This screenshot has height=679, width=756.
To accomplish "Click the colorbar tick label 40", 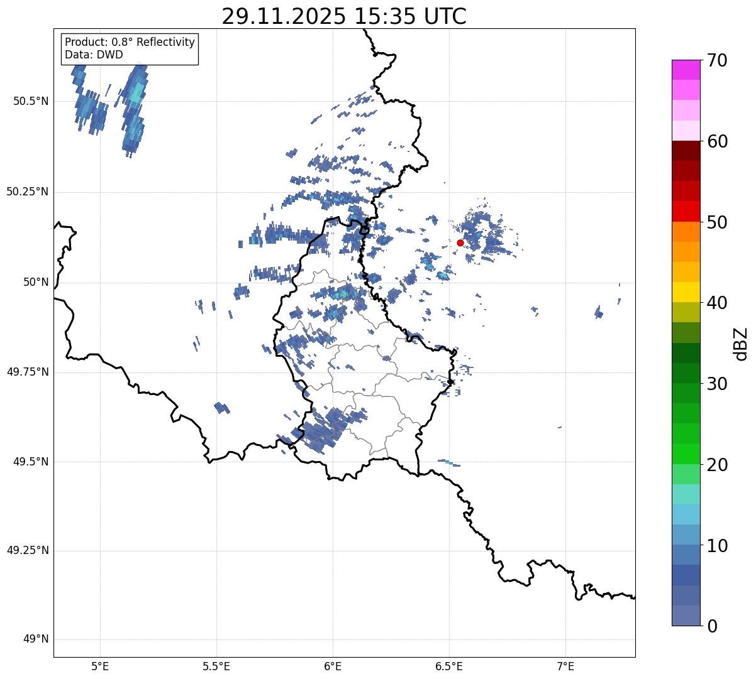I will tap(716, 303).
